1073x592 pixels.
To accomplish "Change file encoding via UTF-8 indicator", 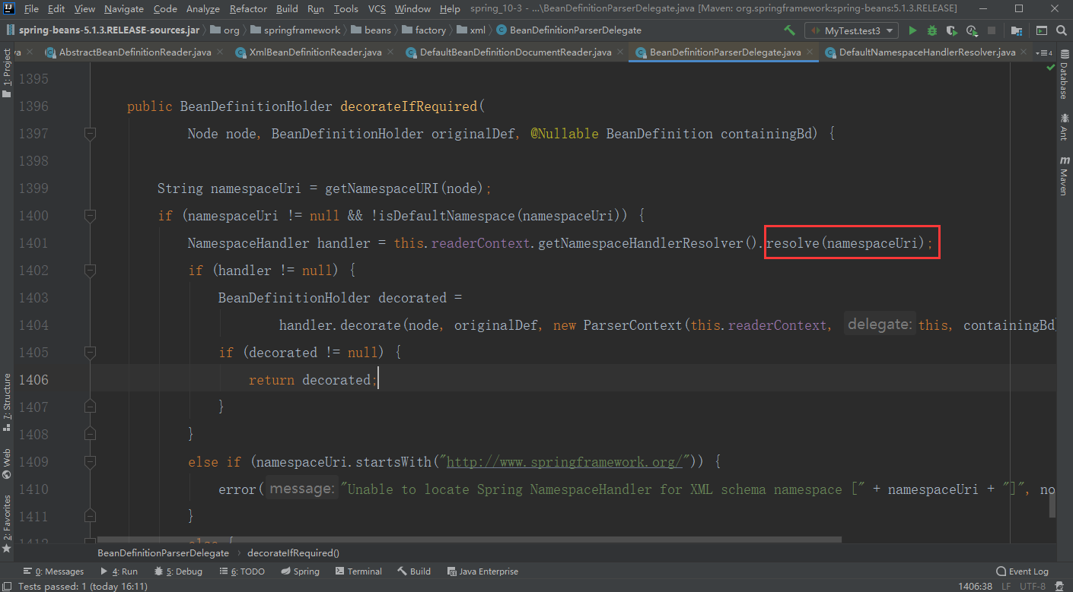I will (x=1033, y=586).
